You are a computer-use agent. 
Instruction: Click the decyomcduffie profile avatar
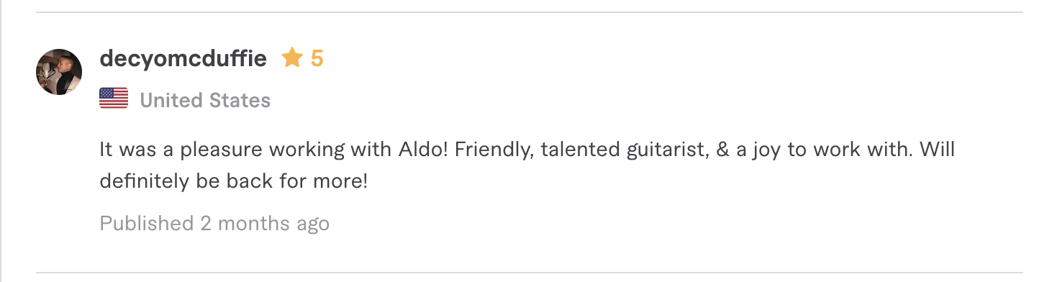point(59,72)
